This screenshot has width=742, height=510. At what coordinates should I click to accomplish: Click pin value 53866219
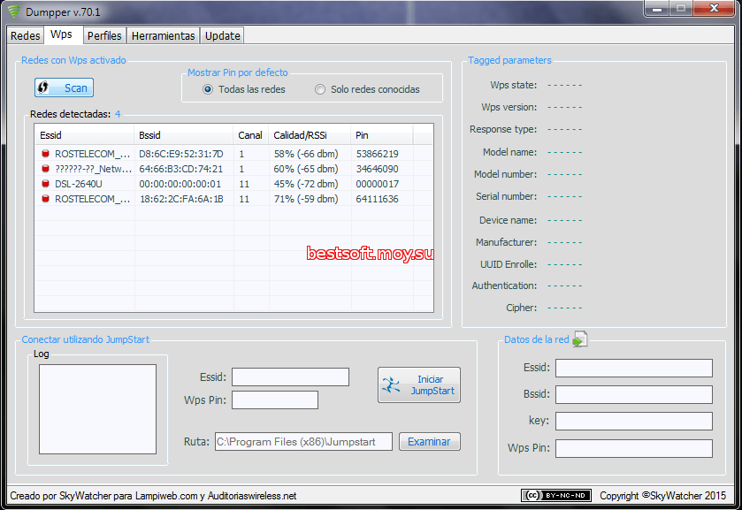coord(377,154)
